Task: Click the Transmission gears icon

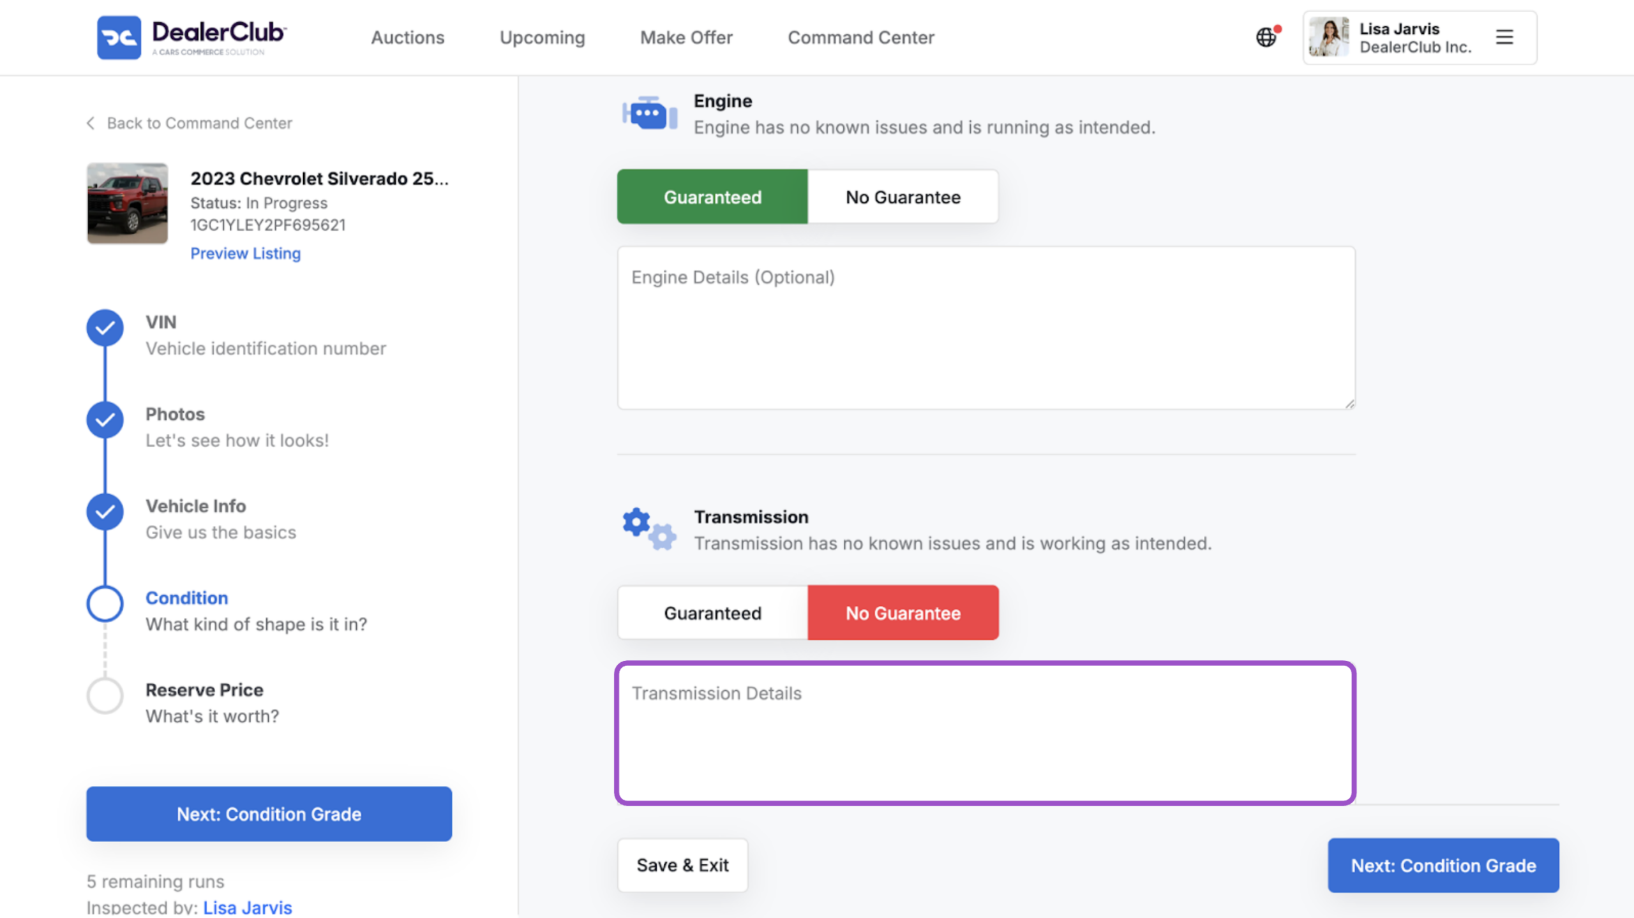Action: [649, 529]
